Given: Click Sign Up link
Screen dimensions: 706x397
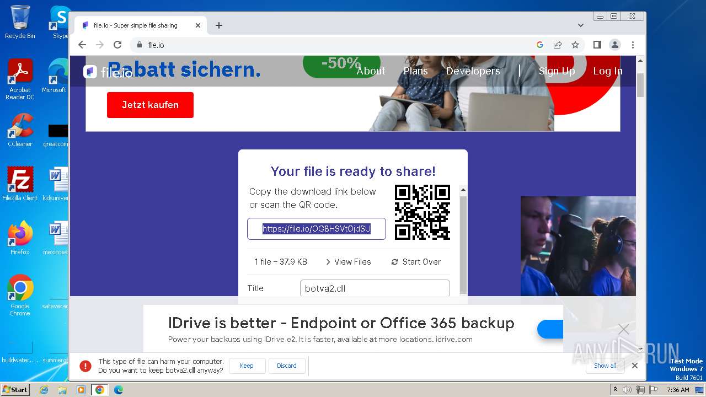Looking at the screenshot, I should point(557,71).
